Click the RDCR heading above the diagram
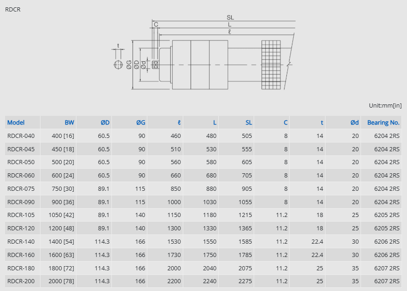Image resolution: width=407 pixels, height=291 pixels. pos(13,9)
